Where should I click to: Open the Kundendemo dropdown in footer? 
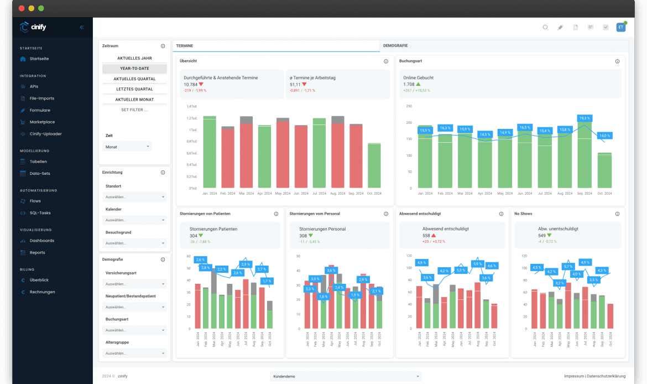point(346,376)
